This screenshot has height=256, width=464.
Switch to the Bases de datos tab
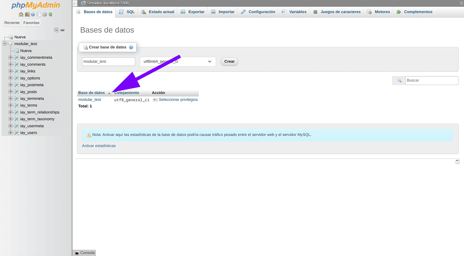click(95, 12)
